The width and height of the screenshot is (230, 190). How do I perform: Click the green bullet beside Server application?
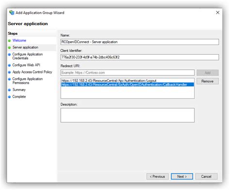click(9, 47)
